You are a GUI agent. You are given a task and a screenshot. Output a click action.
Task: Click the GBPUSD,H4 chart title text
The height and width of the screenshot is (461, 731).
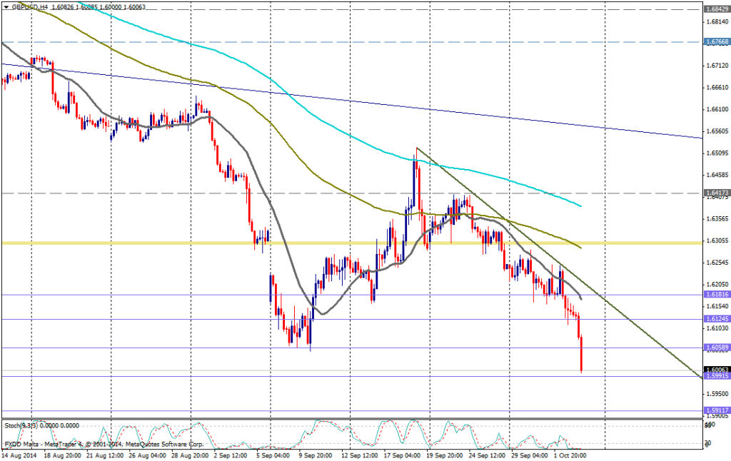coord(30,6)
